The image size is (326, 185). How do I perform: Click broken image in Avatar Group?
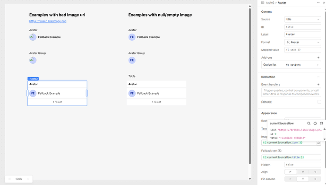33,61
